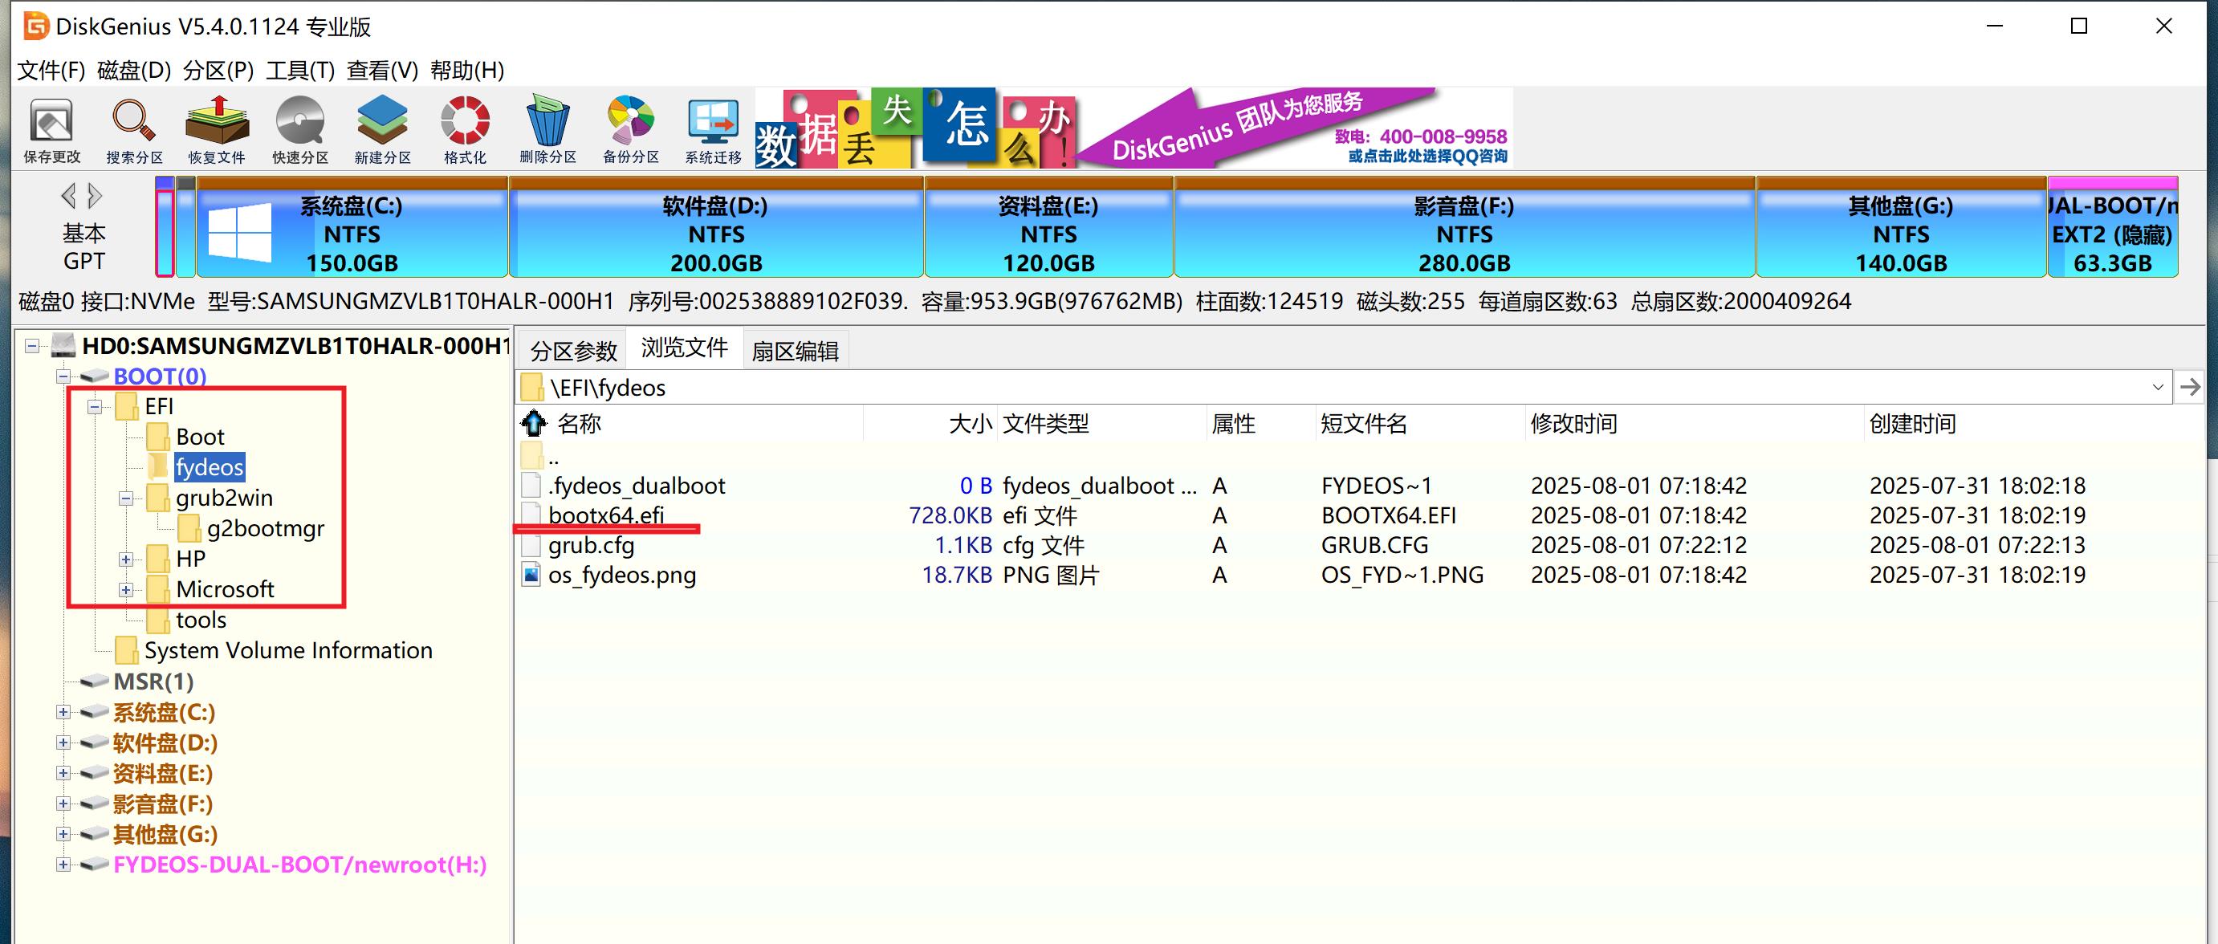Collapse the grub2win folder node
This screenshot has height=944, width=2218.
[126, 498]
